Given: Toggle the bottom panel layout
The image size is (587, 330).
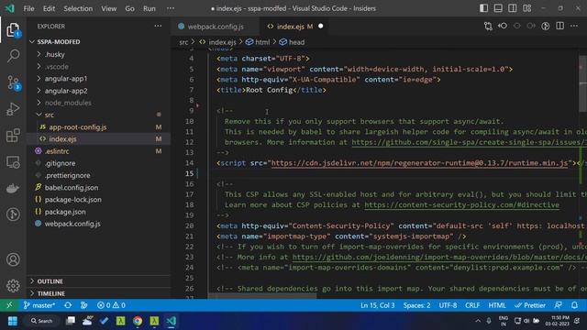Looking at the screenshot, I should (498, 8).
